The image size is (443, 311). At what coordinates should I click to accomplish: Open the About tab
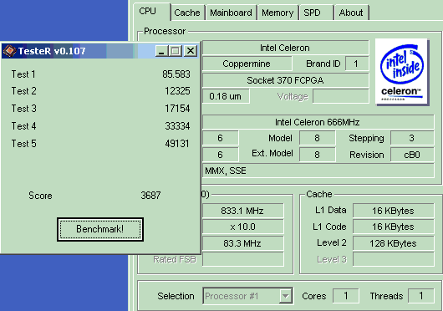pos(351,13)
